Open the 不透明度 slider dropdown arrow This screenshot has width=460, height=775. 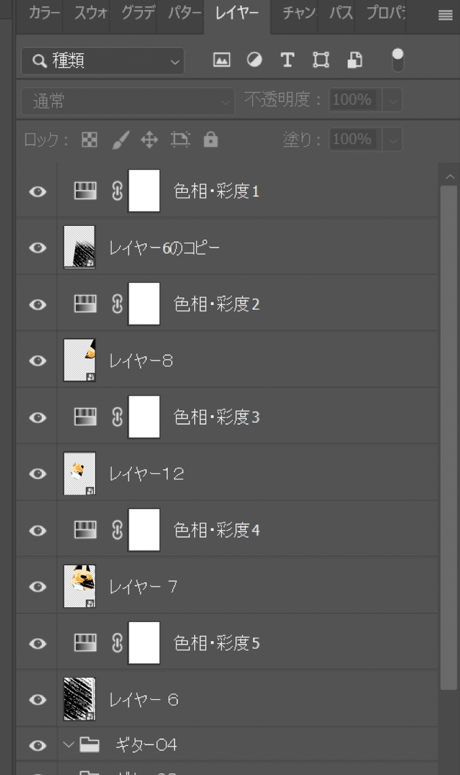click(392, 100)
